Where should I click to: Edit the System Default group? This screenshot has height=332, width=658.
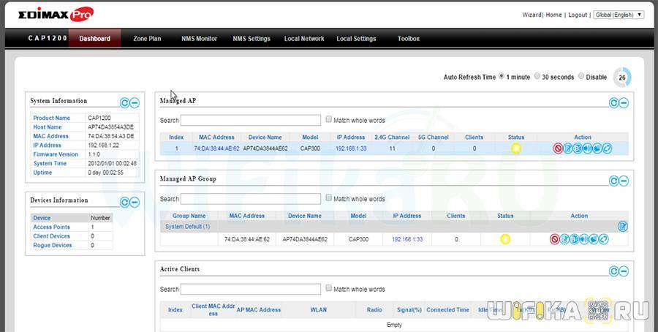623,227
